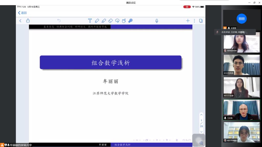Jump to 经典组合问题 section in slide header
Screen dimensions: 262x147
65,27
